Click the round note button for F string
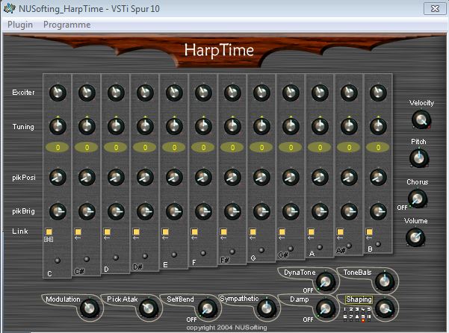The width and height of the screenshot is (449, 333). (x=203, y=253)
